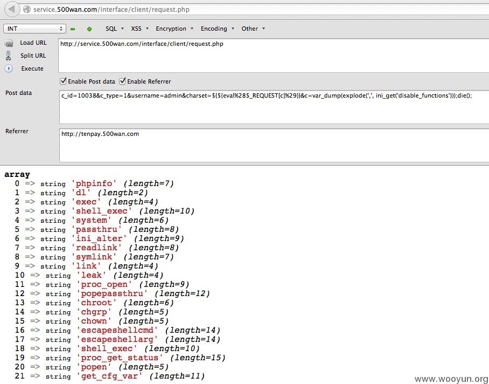489x384 pixels.
Task: Click the 'get_cfg_var' array value
Action: (x=109, y=376)
